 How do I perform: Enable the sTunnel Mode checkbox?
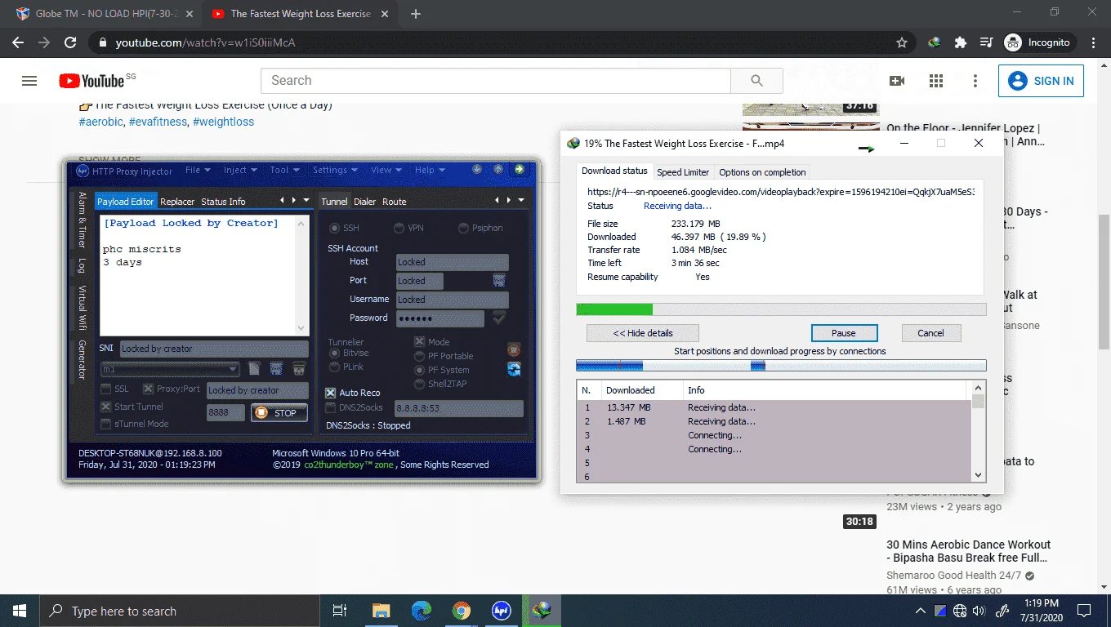[106, 424]
